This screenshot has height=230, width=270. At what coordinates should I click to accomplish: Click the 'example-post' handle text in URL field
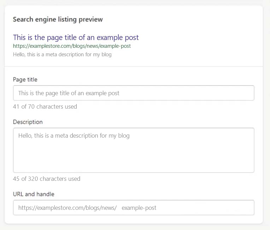click(x=139, y=208)
